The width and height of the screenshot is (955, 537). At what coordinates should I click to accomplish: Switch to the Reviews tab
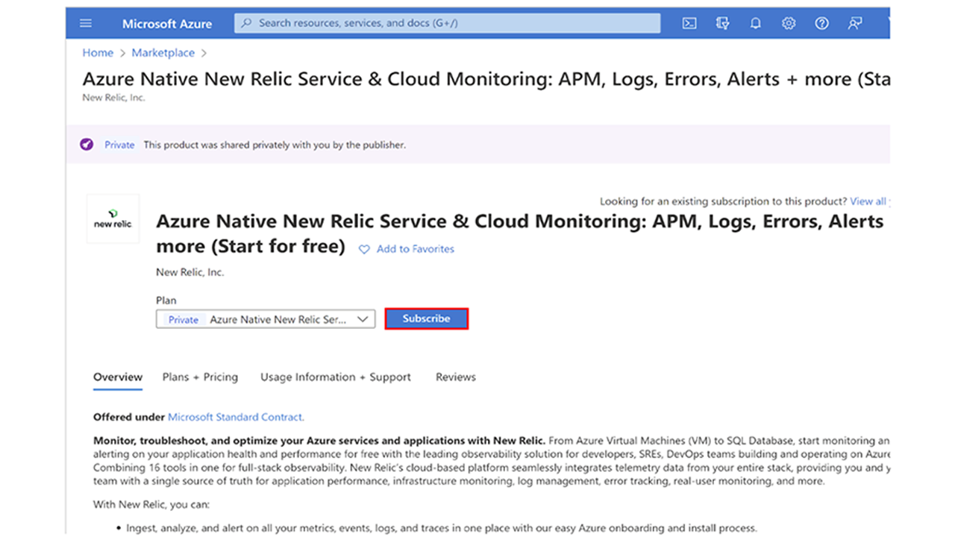456,377
